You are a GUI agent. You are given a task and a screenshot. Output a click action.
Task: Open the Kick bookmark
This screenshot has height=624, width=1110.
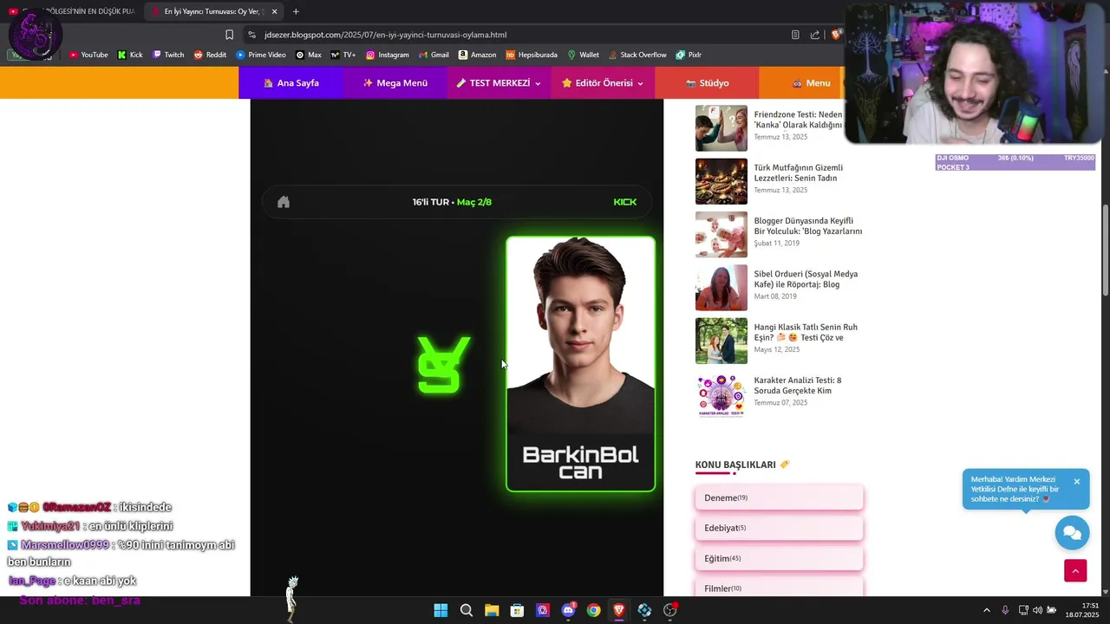pos(130,55)
